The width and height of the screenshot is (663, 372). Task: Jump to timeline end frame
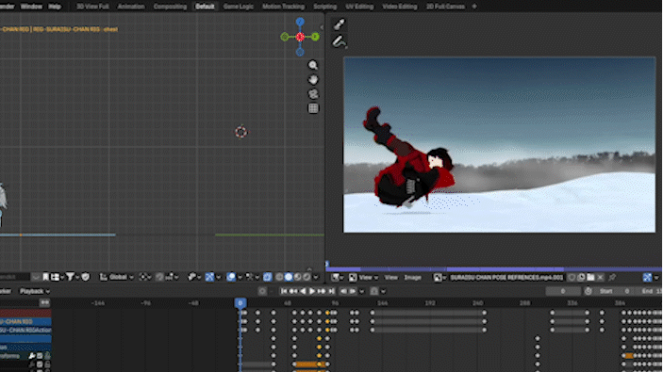tap(331, 291)
